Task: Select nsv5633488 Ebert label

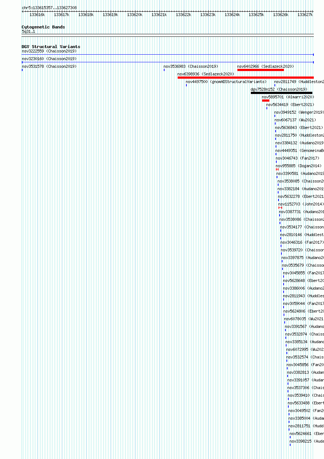Action: (x=306, y=403)
